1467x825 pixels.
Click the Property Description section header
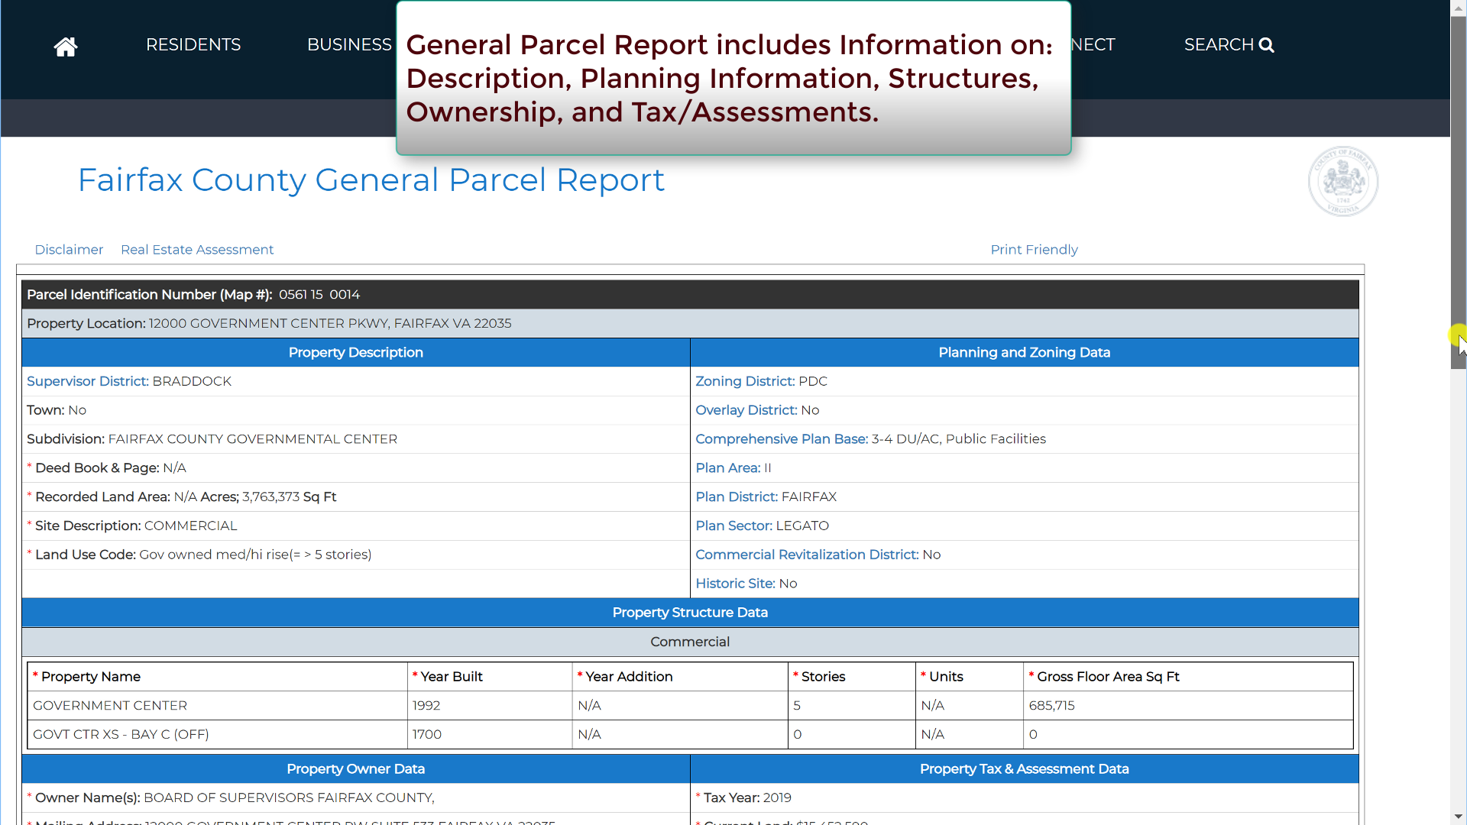click(356, 352)
